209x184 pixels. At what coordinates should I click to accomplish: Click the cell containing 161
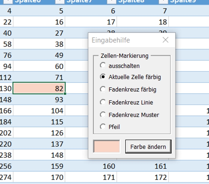[x=143, y=166]
